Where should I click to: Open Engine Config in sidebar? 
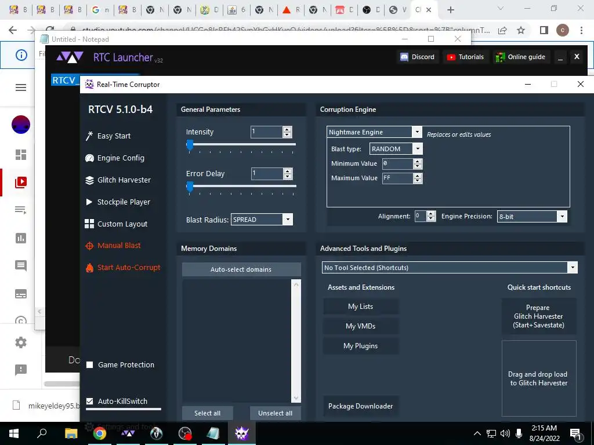(x=115, y=158)
